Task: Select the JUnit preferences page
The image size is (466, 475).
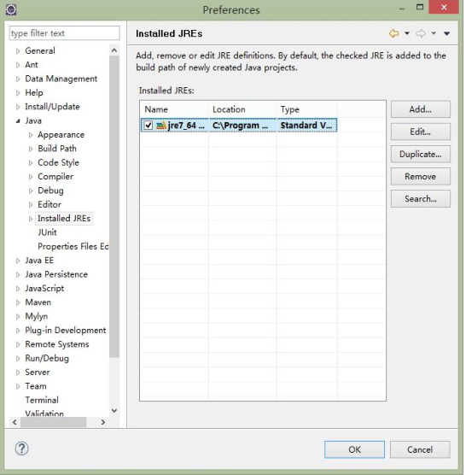Action: click(x=47, y=232)
